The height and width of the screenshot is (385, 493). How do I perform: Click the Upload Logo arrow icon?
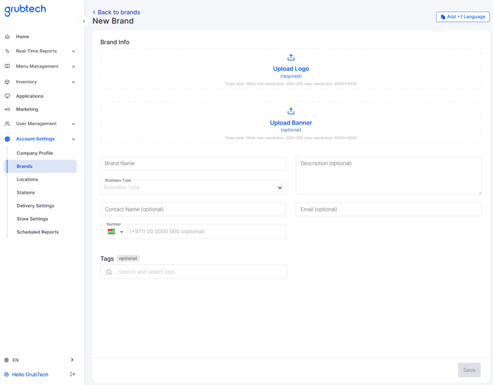coord(291,57)
